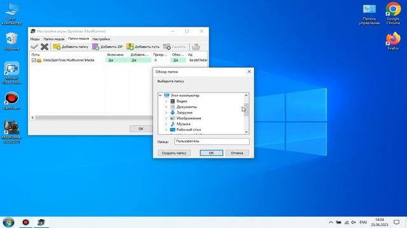The width and height of the screenshot is (407, 228).
Task: Click scroll-up arrow in folder tree
Action: click(246, 96)
